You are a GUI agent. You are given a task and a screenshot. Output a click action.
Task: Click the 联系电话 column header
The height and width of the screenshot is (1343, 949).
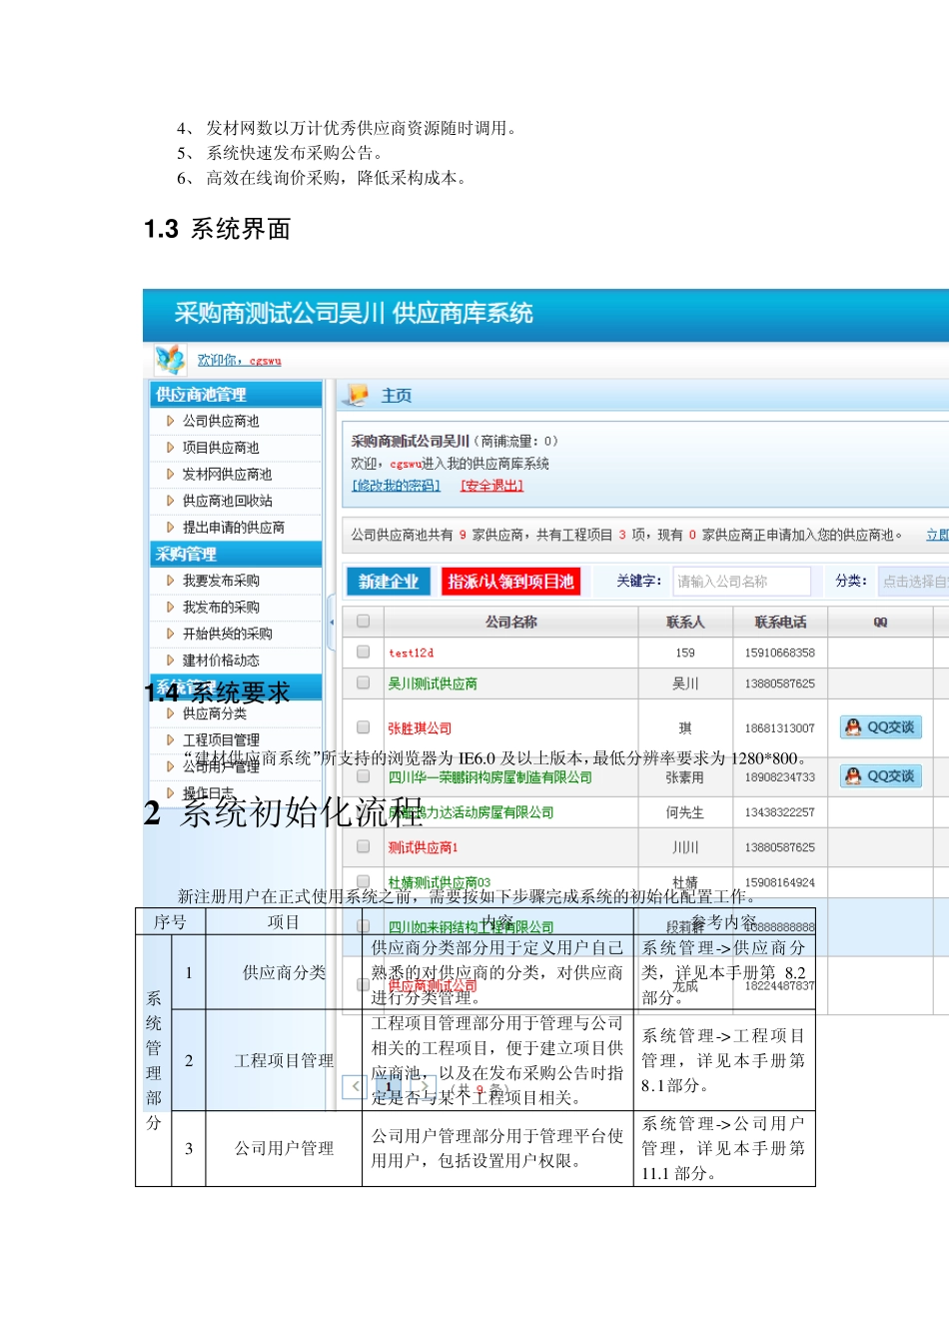pyautogui.click(x=780, y=622)
